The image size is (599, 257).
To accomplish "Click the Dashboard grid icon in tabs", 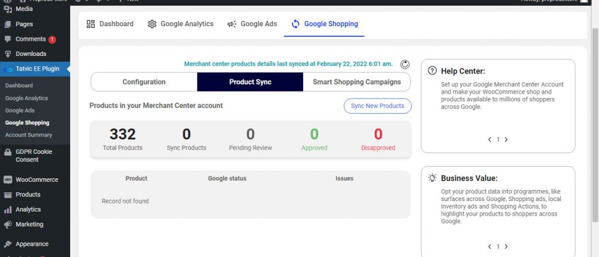I will [91, 24].
